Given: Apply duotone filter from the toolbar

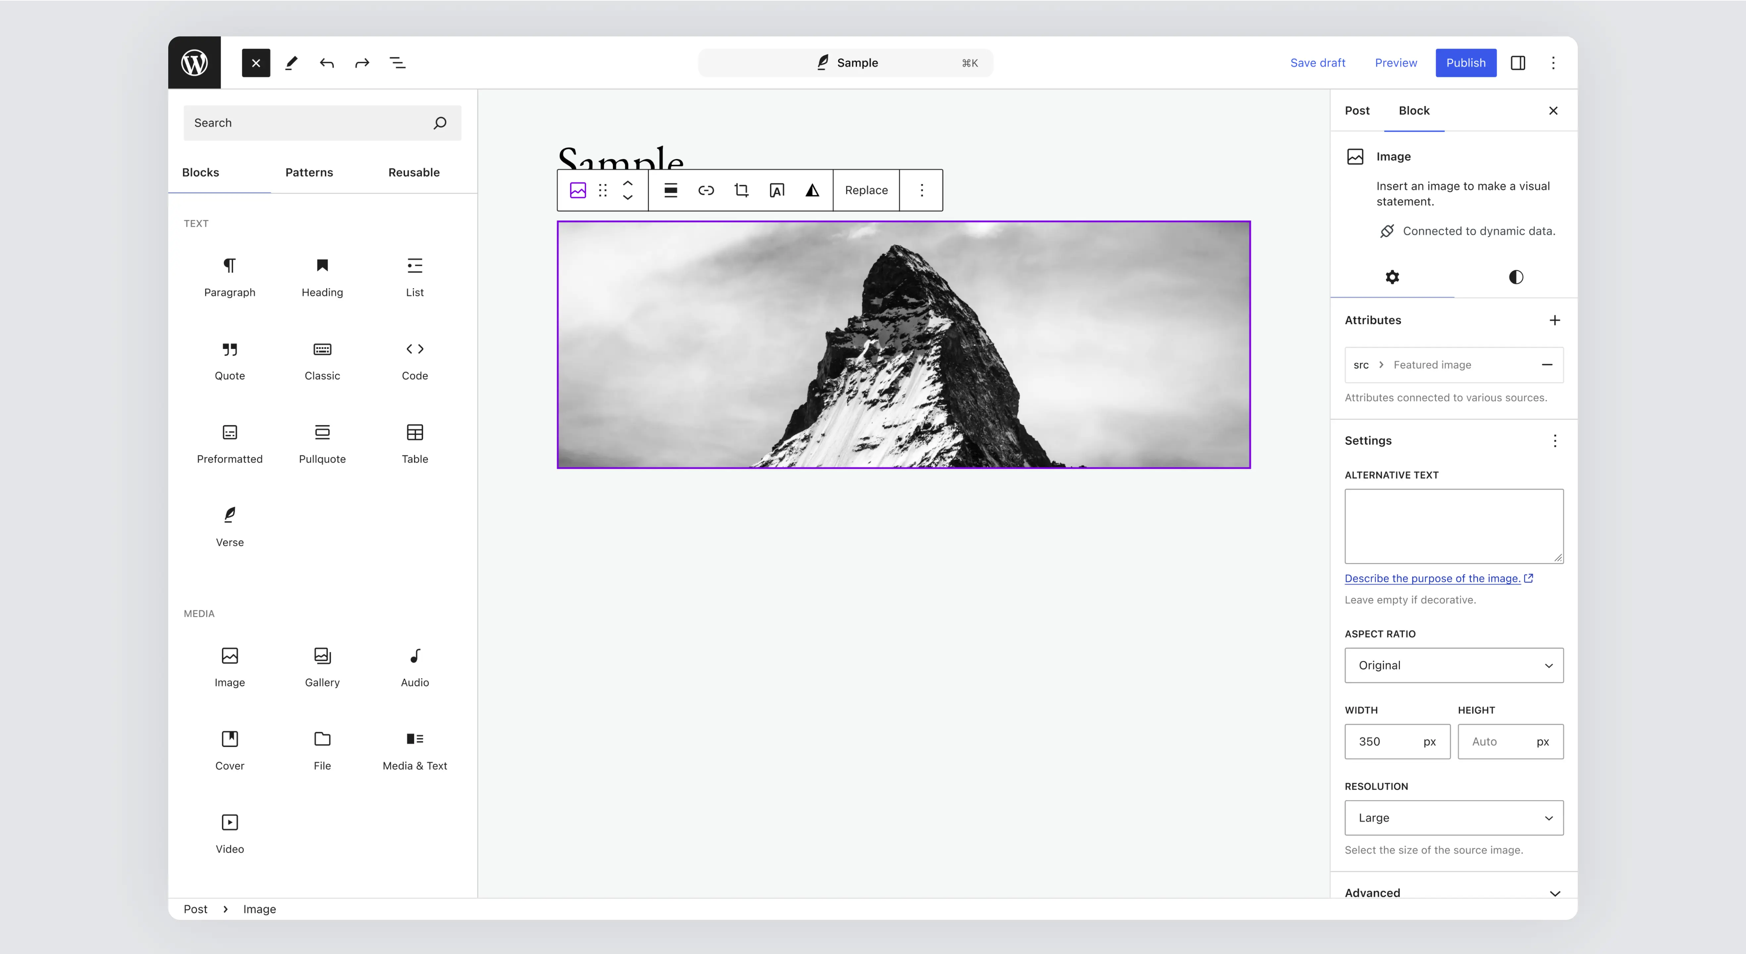Looking at the screenshot, I should 812,190.
